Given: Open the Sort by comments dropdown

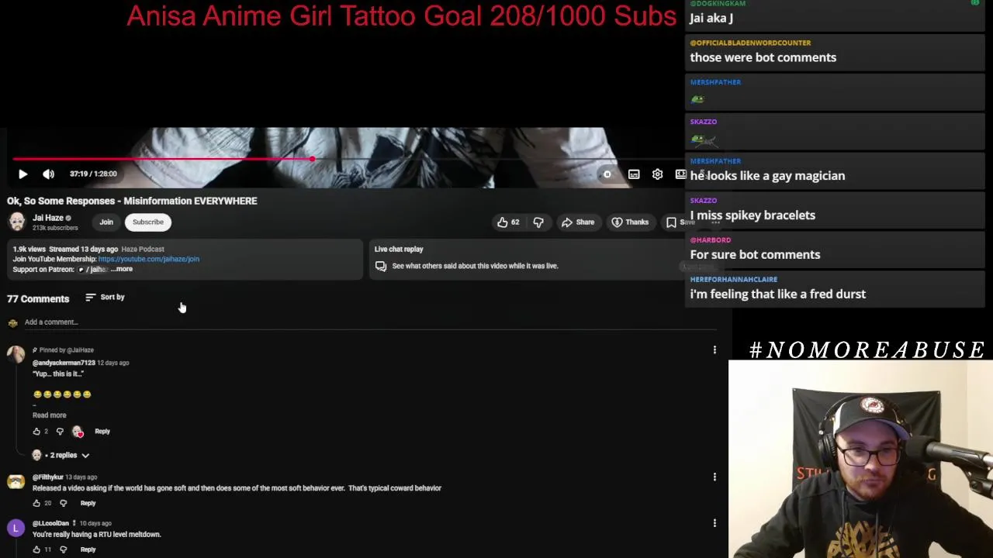Looking at the screenshot, I should coord(105,298).
